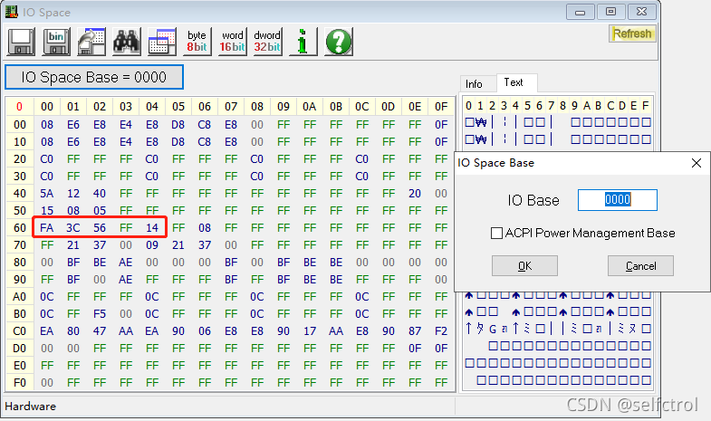Click the Load/import file arrow icon
This screenshot has height=421, width=711.
pyautogui.click(x=91, y=42)
